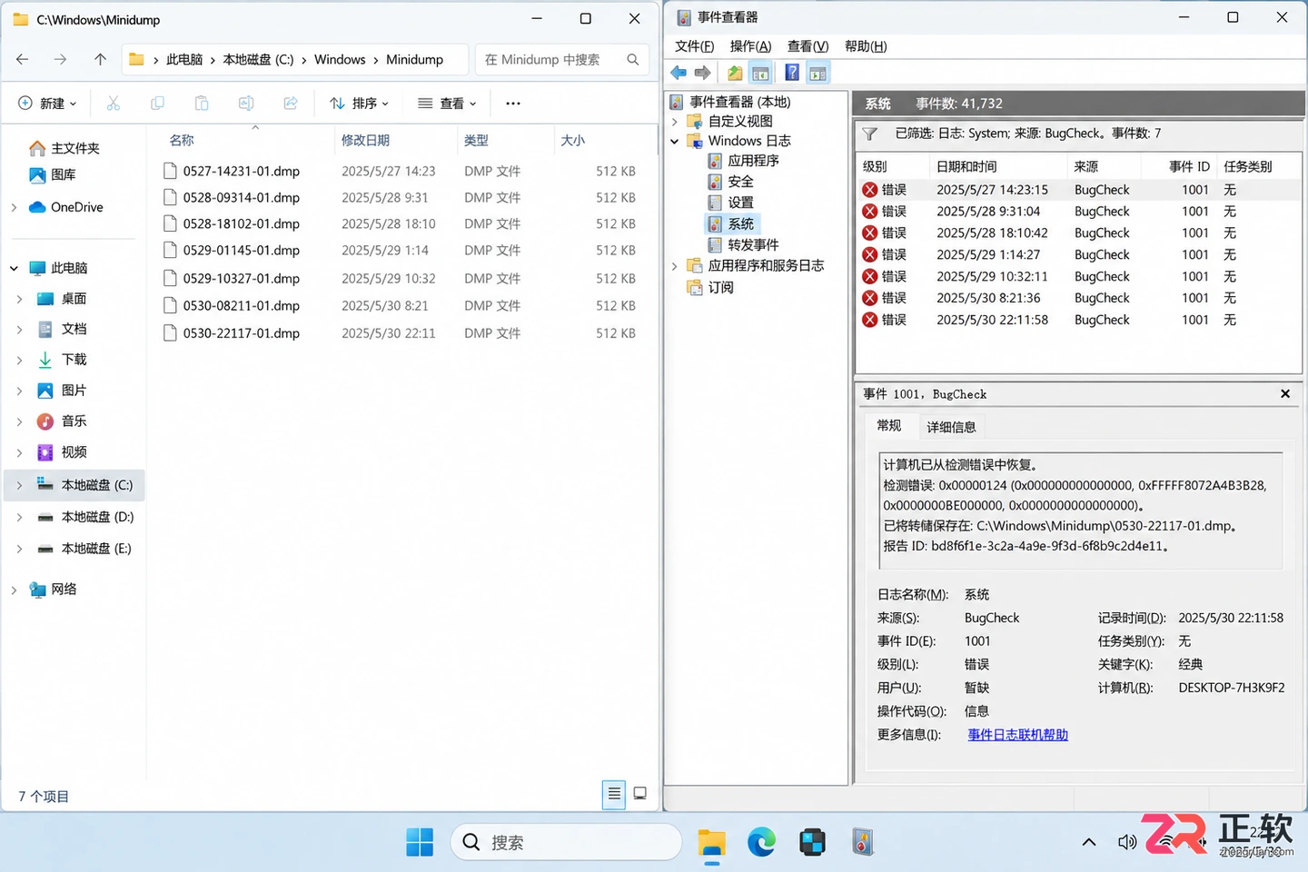Click the Windows Start button
1308x872 pixels.
(x=420, y=842)
